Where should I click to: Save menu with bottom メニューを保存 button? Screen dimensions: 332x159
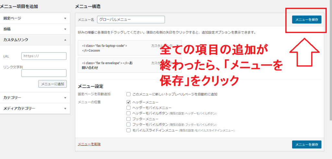click(x=307, y=144)
